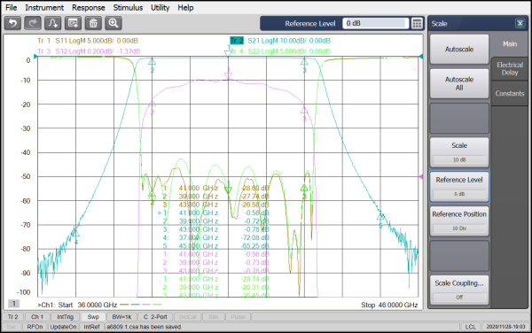
Task: Open the numeric keypad next to Reference Level
Action: coord(417,23)
